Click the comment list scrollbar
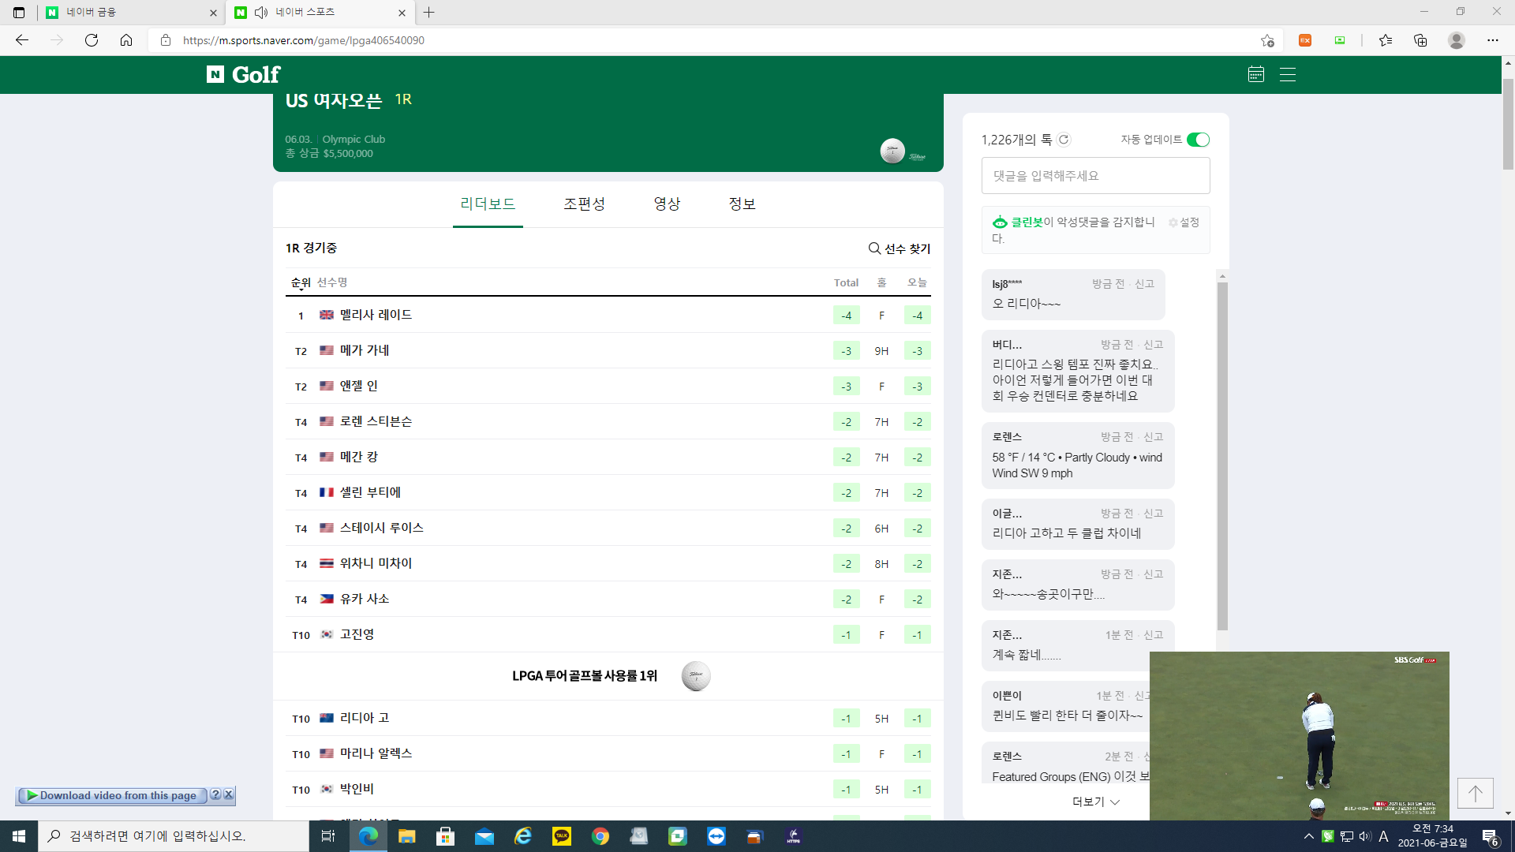This screenshot has height=852, width=1515. coord(1222,456)
